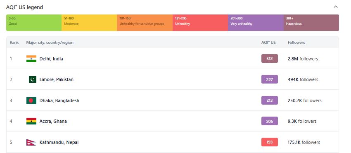Open the Delhi, India city link
Screen dimensions: 351x153
[51, 59]
